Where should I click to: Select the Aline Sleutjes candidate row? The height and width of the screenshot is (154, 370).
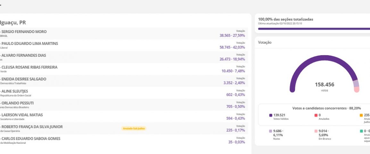point(124,93)
